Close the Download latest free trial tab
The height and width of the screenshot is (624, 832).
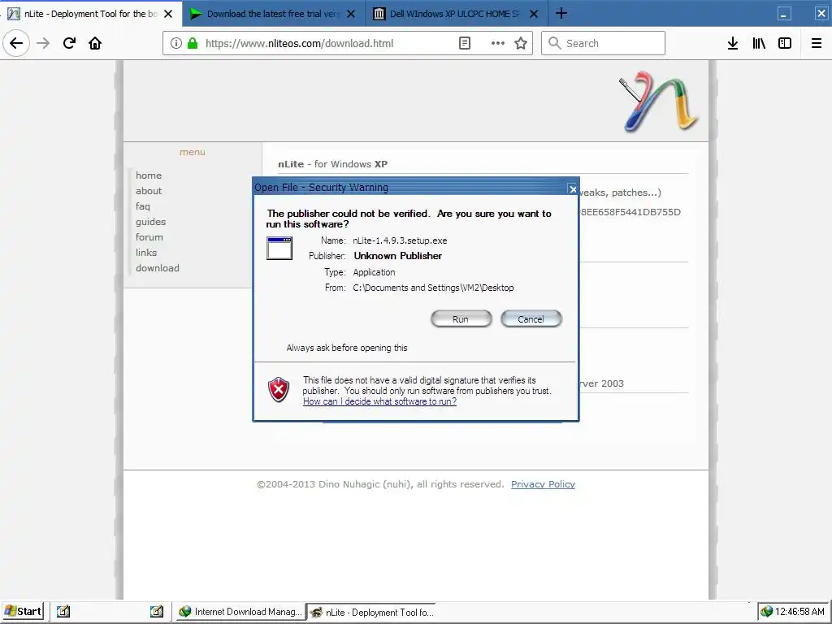[x=351, y=14]
